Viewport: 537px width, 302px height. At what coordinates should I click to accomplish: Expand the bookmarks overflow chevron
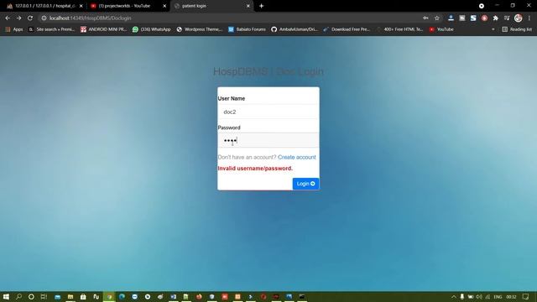point(493,29)
